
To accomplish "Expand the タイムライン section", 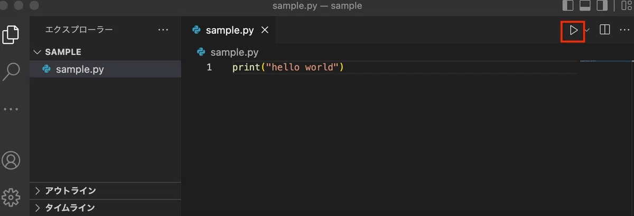I will click(105, 208).
